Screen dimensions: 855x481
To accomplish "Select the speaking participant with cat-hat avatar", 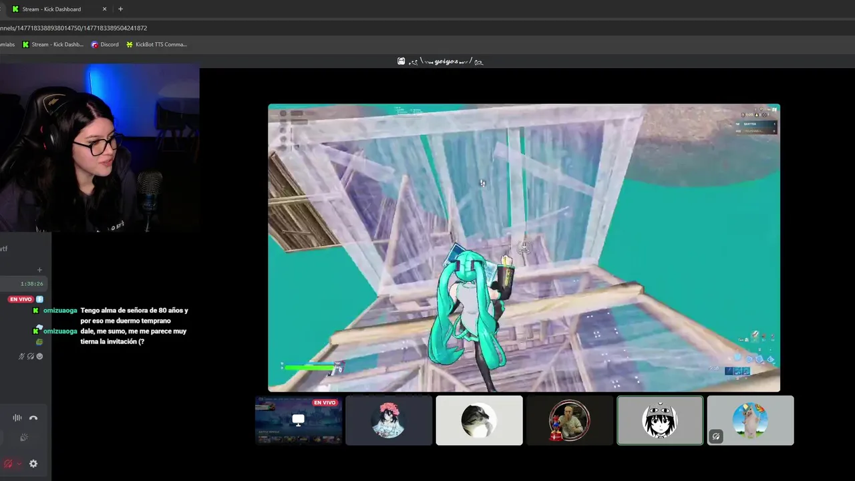I will tap(660, 420).
